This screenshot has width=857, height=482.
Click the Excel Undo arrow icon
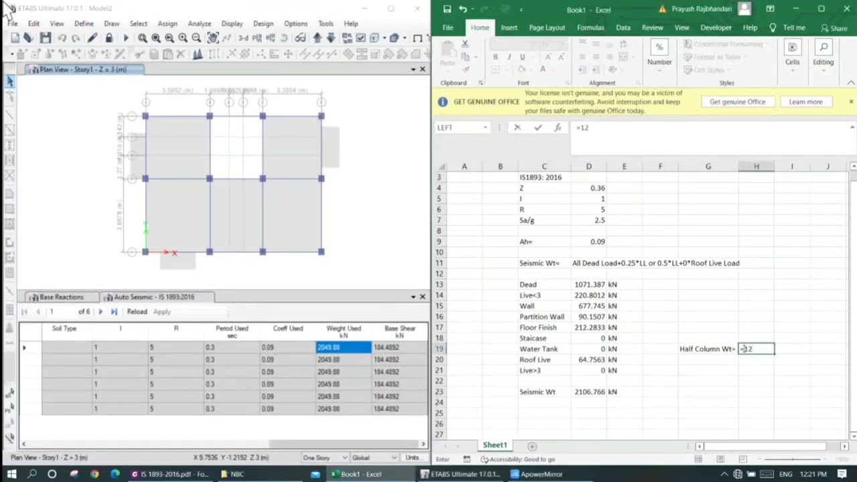pos(463,9)
